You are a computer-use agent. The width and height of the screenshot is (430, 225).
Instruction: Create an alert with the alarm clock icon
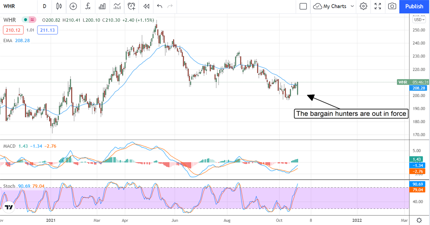coord(132,6)
